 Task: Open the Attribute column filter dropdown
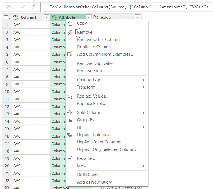[x=88, y=17]
